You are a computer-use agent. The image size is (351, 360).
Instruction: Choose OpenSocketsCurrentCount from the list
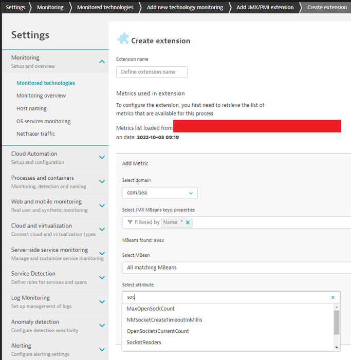click(x=158, y=331)
